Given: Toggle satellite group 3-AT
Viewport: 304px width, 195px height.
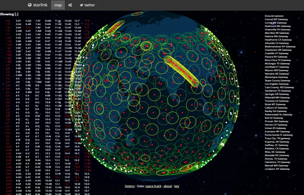Looking at the screenshot, I should click(19, 21).
